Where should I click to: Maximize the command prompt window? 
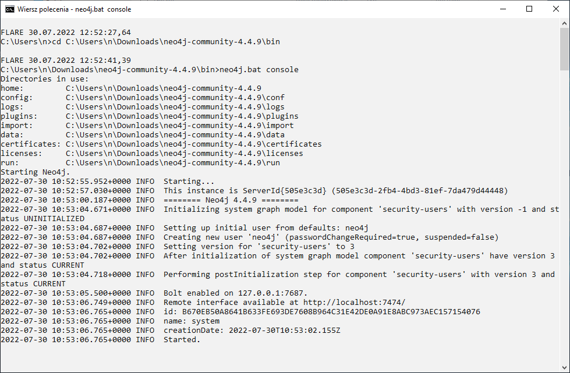[529, 9]
